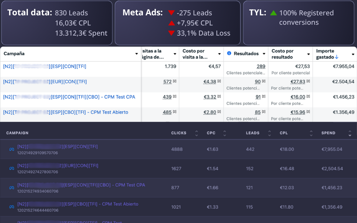The image size is (357, 223).
Task: Click the red up triangle beside +7,95€ CPL
Action: pos(171,23)
